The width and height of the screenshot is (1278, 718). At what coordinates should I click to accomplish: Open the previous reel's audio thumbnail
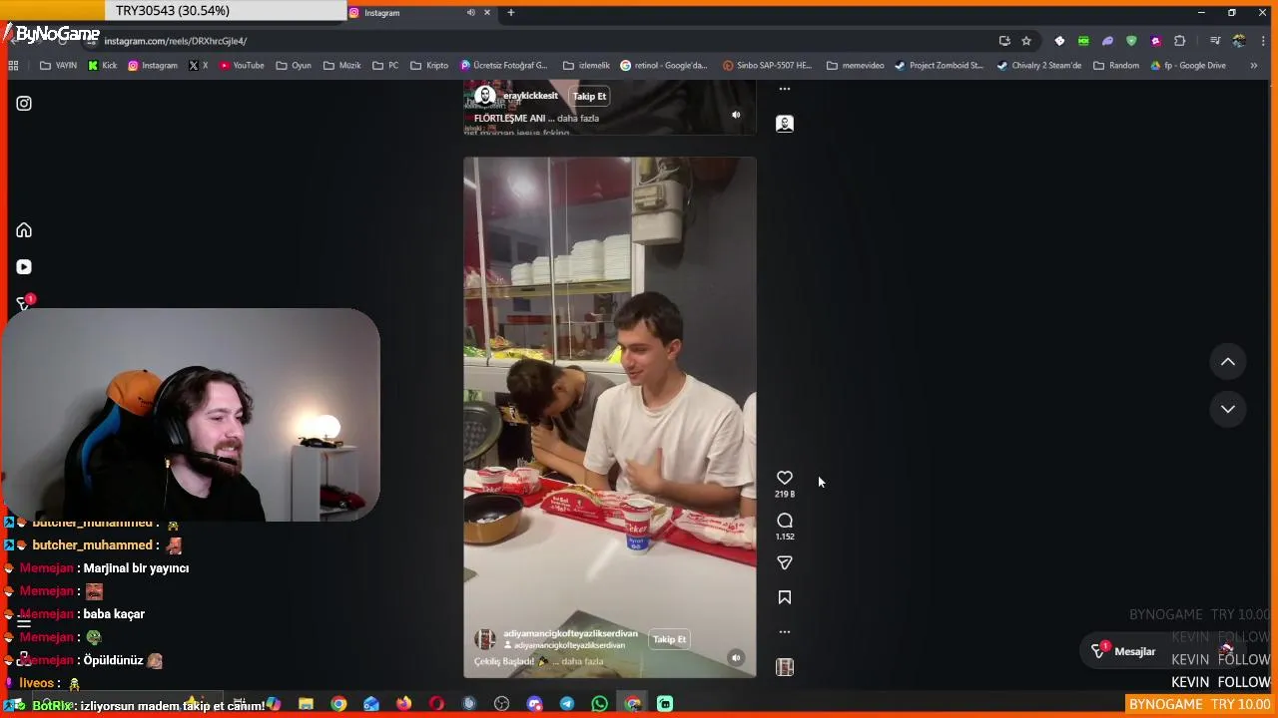(785, 124)
